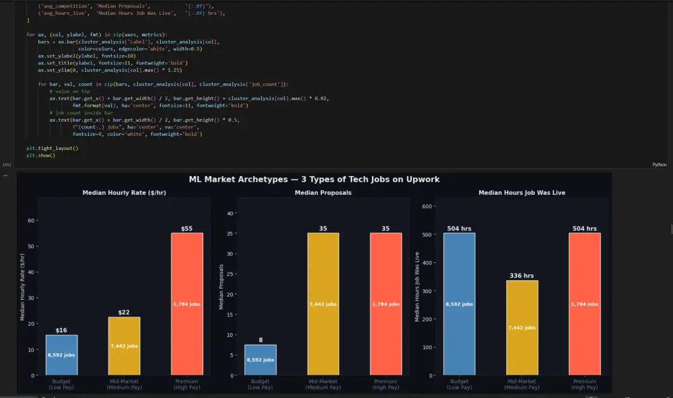Click 'Premium (High Pay)' under the proposals chart

pos(386,385)
